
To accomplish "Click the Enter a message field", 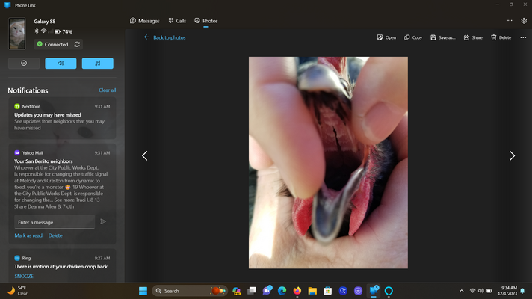I will (55, 222).
